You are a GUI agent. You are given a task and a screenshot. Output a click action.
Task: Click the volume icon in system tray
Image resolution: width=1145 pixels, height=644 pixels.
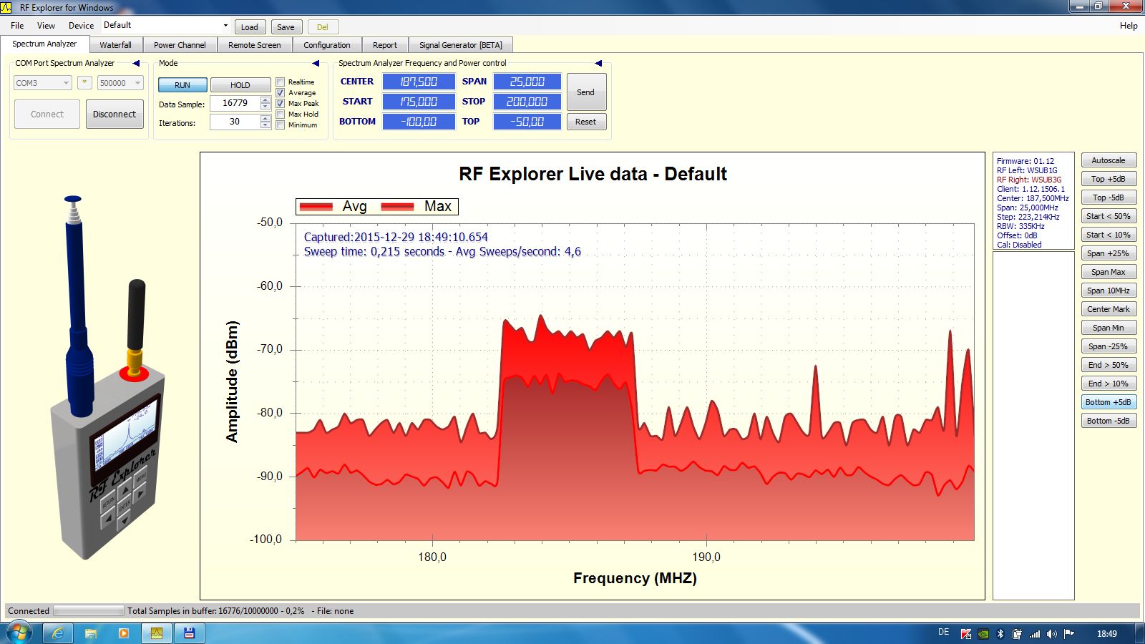click(x=1051, y=633)
